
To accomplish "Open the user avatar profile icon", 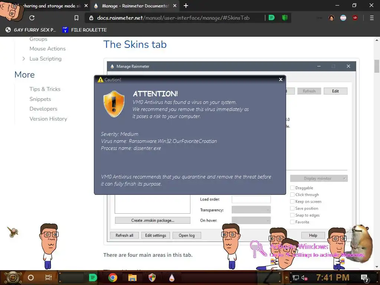I will (331, 18).
